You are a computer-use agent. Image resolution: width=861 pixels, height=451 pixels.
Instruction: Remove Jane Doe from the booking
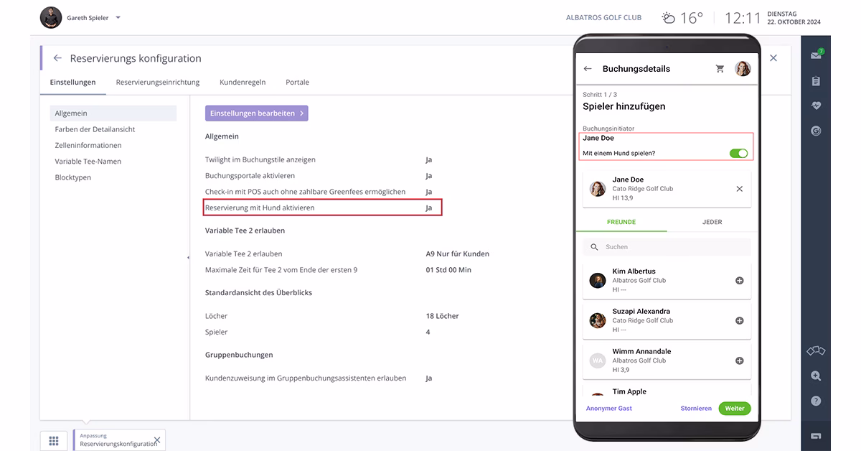tap(739, 189)
